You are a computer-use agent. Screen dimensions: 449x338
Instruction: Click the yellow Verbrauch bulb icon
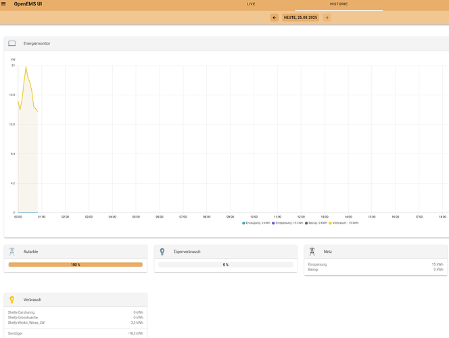(11, 299)
